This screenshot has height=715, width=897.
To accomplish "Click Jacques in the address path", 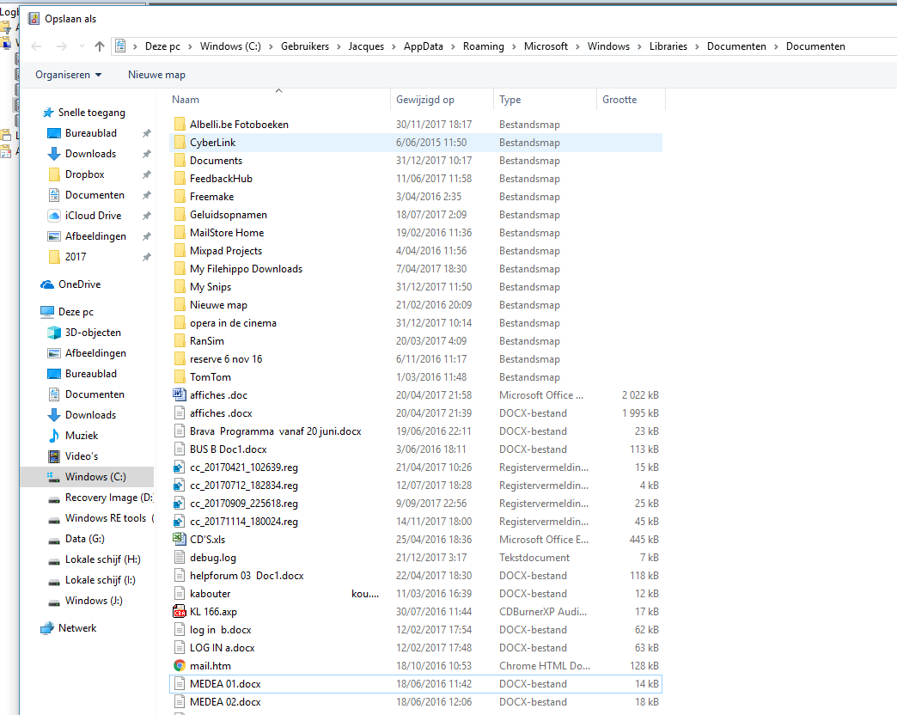I will click(x=366, y=46).
